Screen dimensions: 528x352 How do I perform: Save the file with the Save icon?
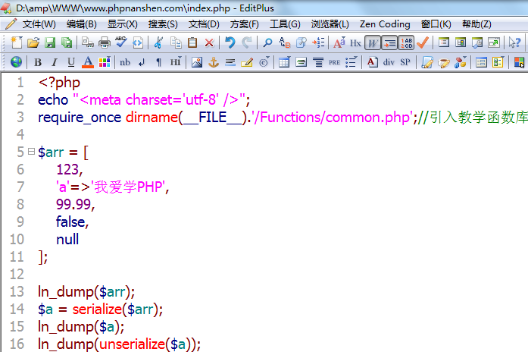pos(50,42)
